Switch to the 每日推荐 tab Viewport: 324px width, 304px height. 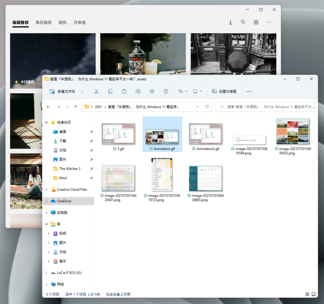(x=43, y=22)
